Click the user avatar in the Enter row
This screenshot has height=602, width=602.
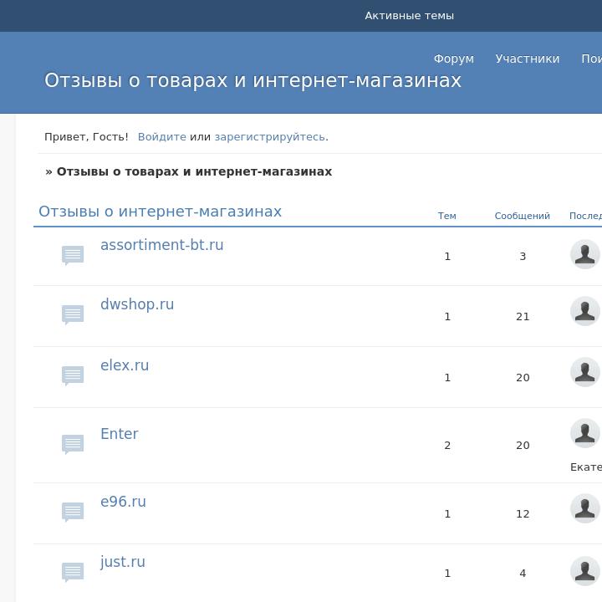click(585, 433)
